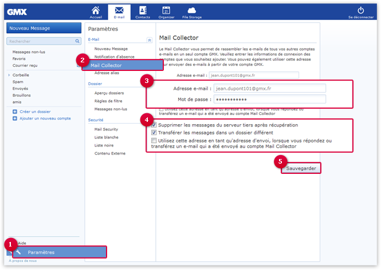
Task: Select Aperçu dossiers settings item
Action: (109, 93)
